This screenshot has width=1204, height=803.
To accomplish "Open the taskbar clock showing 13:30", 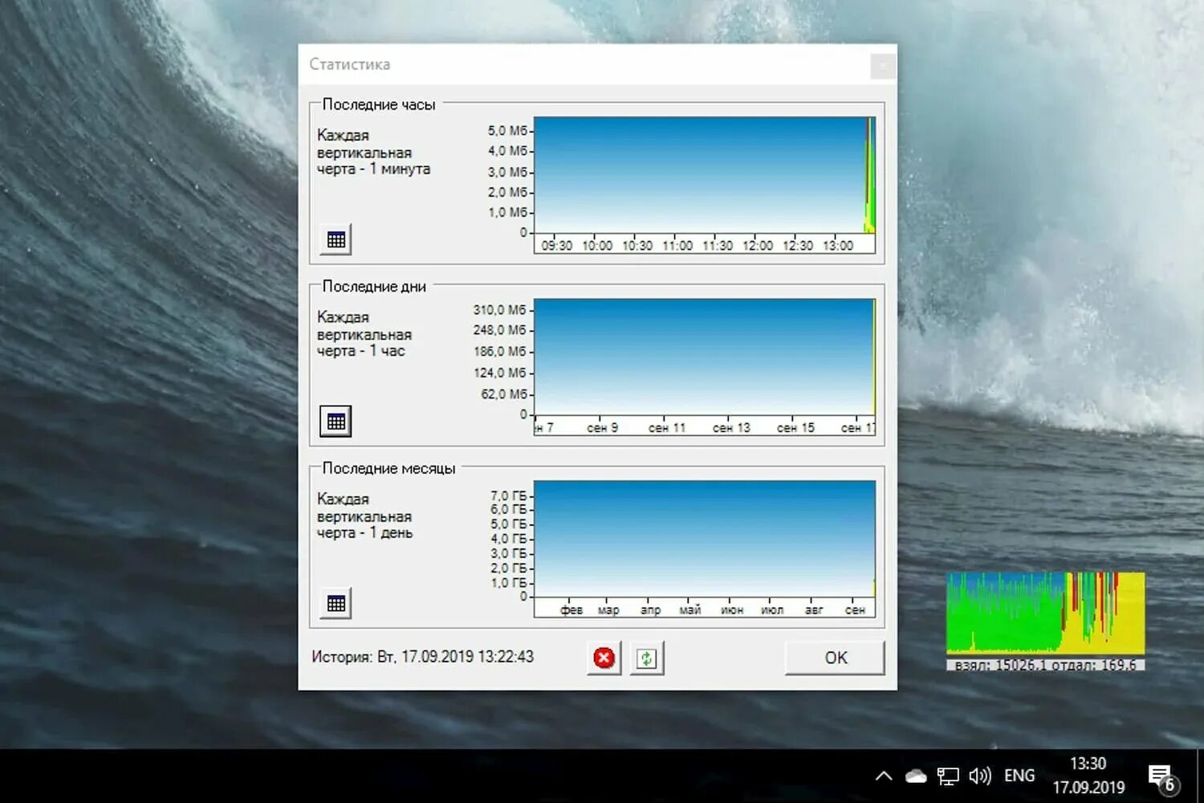I will coord(1088,776).
